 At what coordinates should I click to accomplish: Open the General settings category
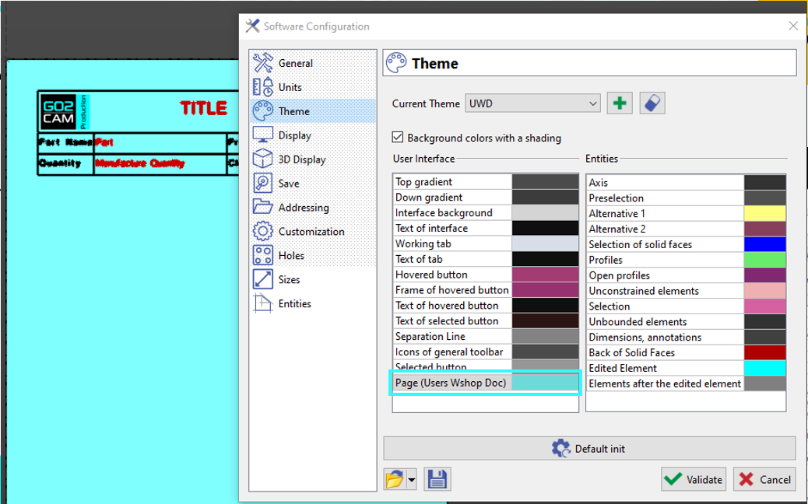pos(295,63)
